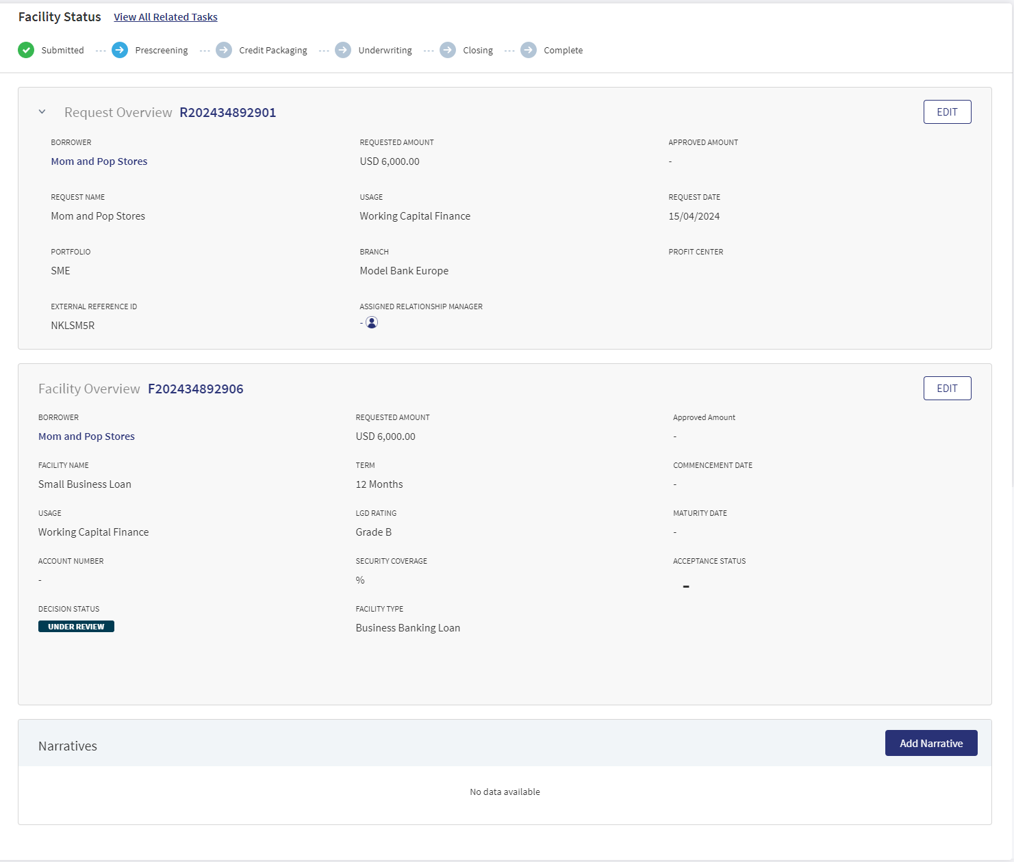The width and height of the screenshot is (1014, 862).
Task: Click the Underwriting stage arrow icon
Action: (x=343, y=50)
